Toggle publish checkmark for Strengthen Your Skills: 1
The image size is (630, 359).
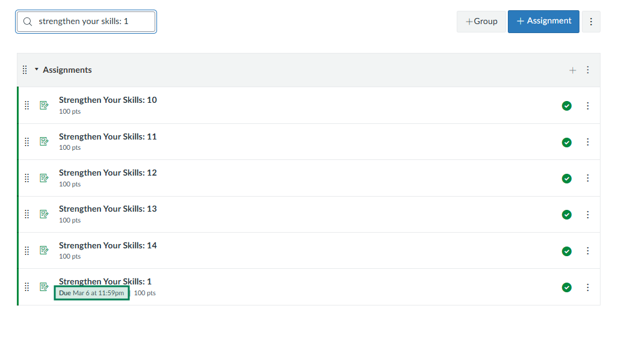(x=566, y=287)
